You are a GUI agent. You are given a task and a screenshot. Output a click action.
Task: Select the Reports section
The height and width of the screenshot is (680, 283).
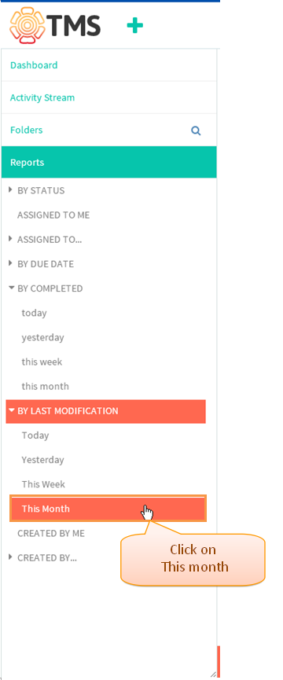point(108,162)
